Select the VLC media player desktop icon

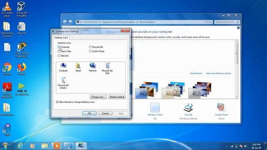pos(7,9)
